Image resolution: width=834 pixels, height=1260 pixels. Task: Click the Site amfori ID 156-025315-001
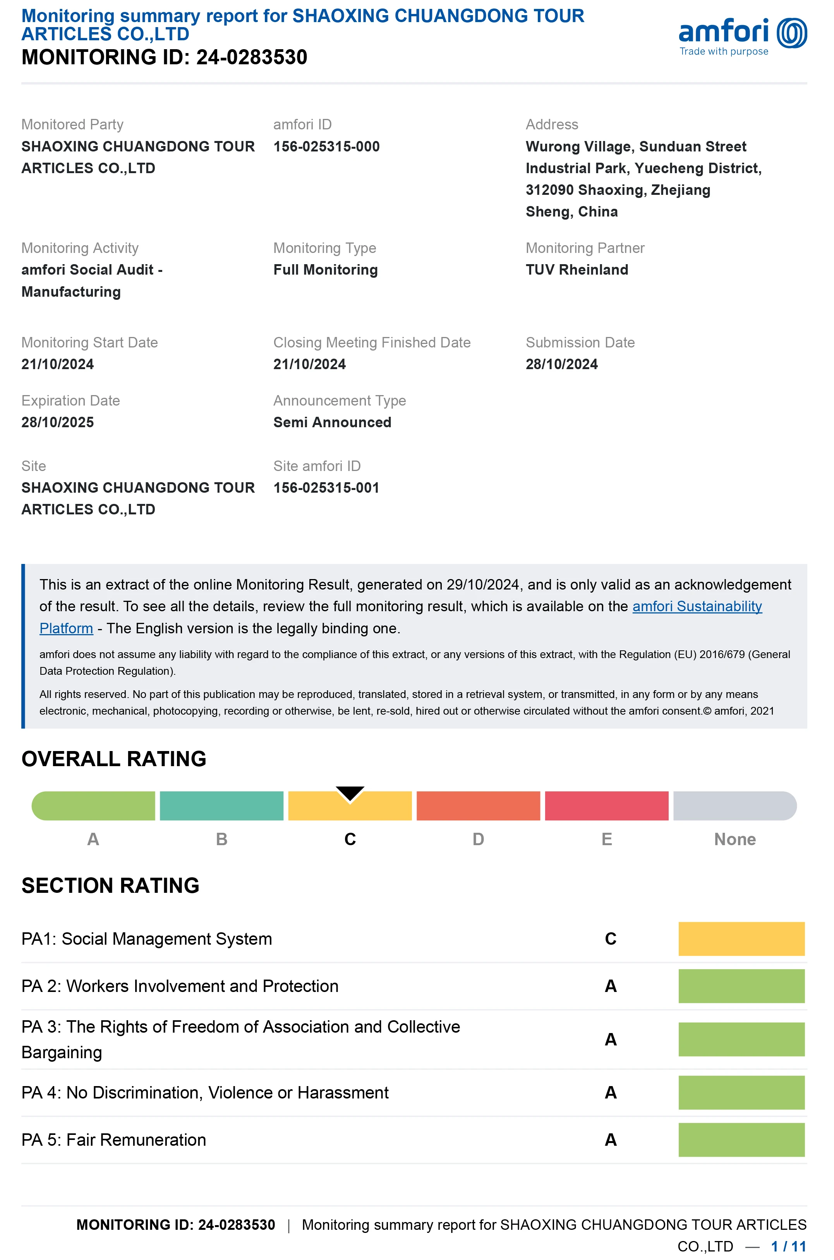point(326,487)
